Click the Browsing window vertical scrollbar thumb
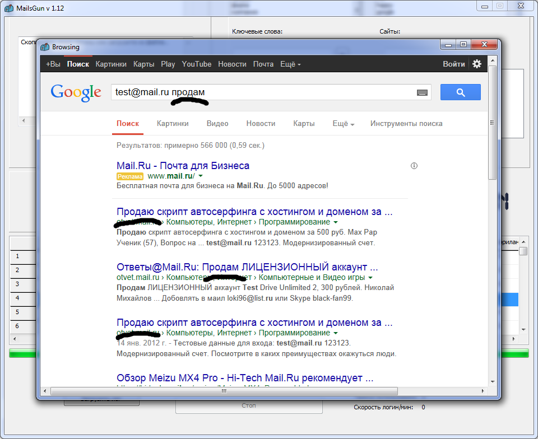 coord(493,123)
